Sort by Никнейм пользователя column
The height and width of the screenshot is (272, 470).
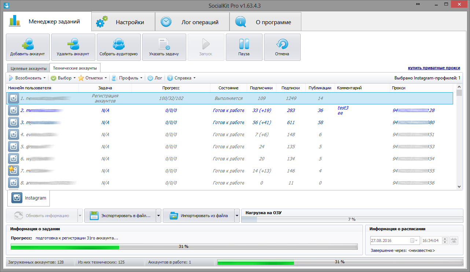[x=43, y=88]
